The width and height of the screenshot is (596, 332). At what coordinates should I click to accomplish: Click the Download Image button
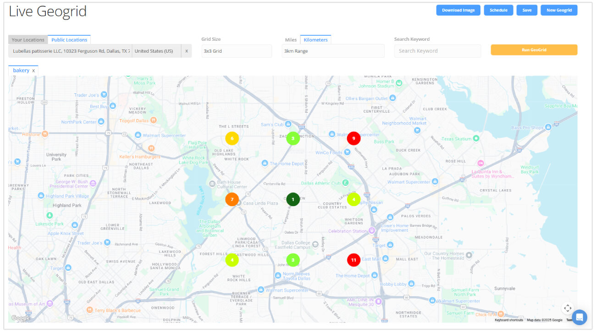click(x=458, y=10)
